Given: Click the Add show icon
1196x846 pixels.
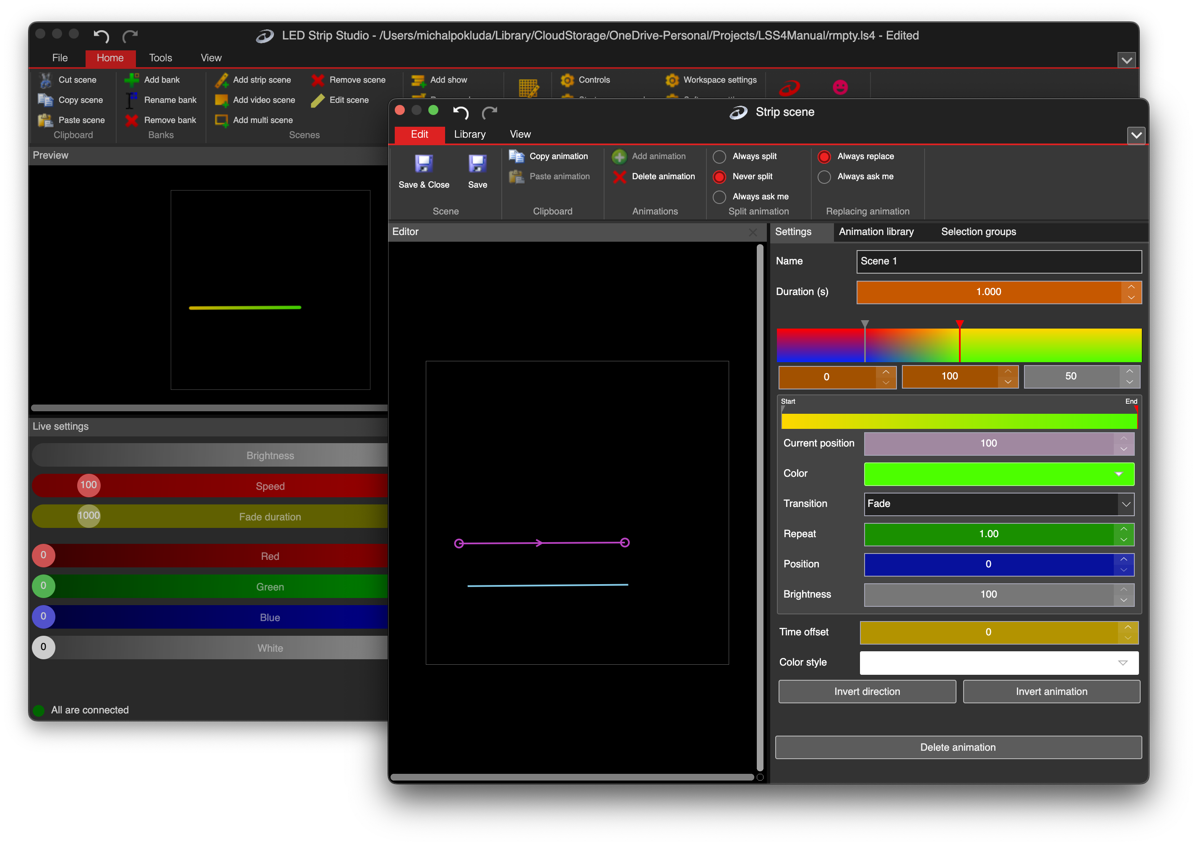Looking at the screenshot, I should (418, 80).
